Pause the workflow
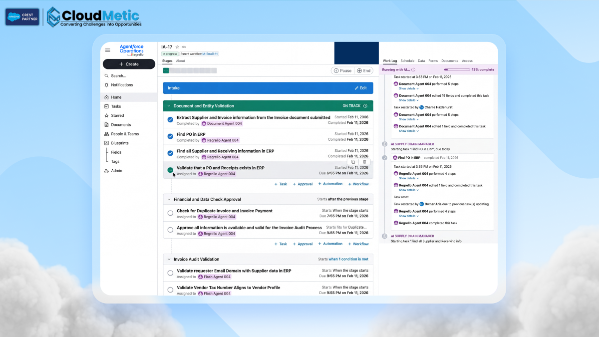Image resolution: width=599 pixels, height=337 pixels. coord(342,71)
